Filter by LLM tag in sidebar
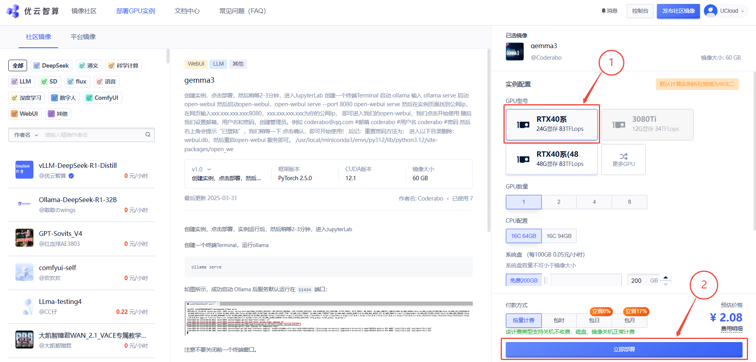Image resolution: width=756 pixels, height=362 pixels. point(21,82)
